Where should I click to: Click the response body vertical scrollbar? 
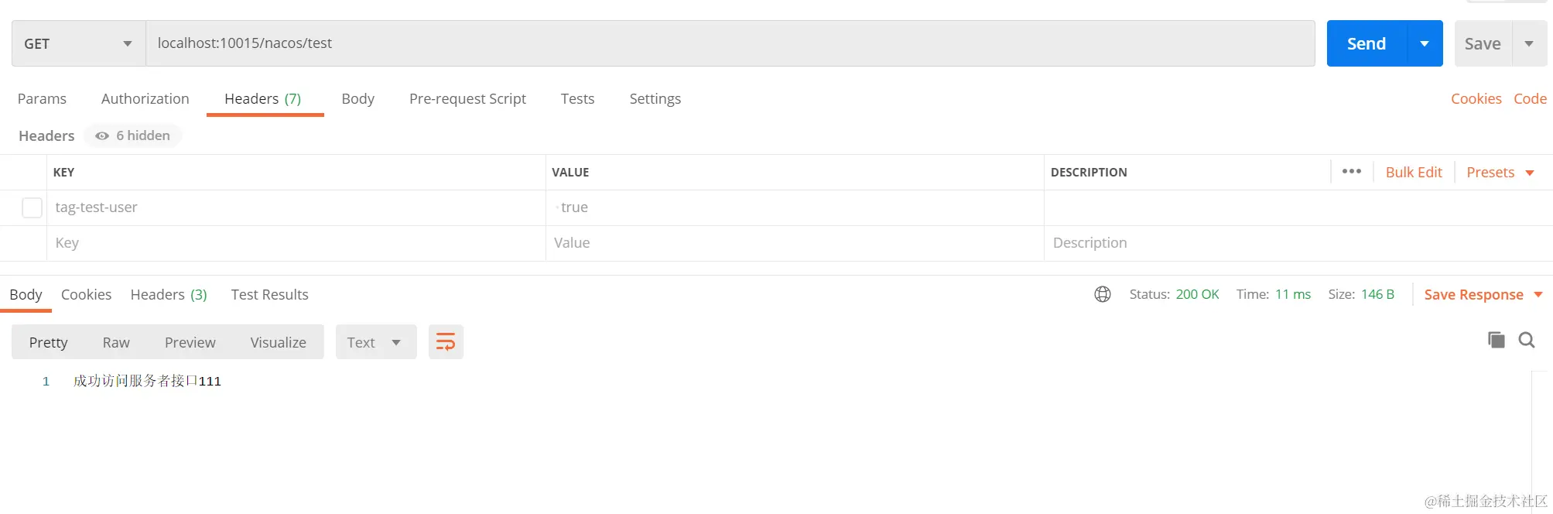[1541, 441]
